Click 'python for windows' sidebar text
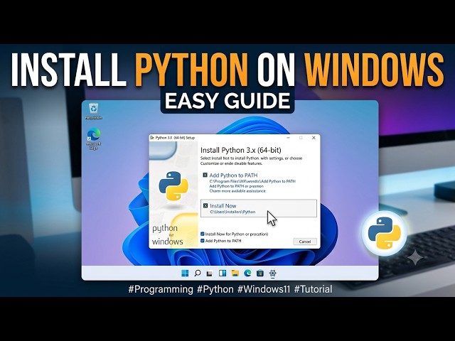 [x=168, y=234]
